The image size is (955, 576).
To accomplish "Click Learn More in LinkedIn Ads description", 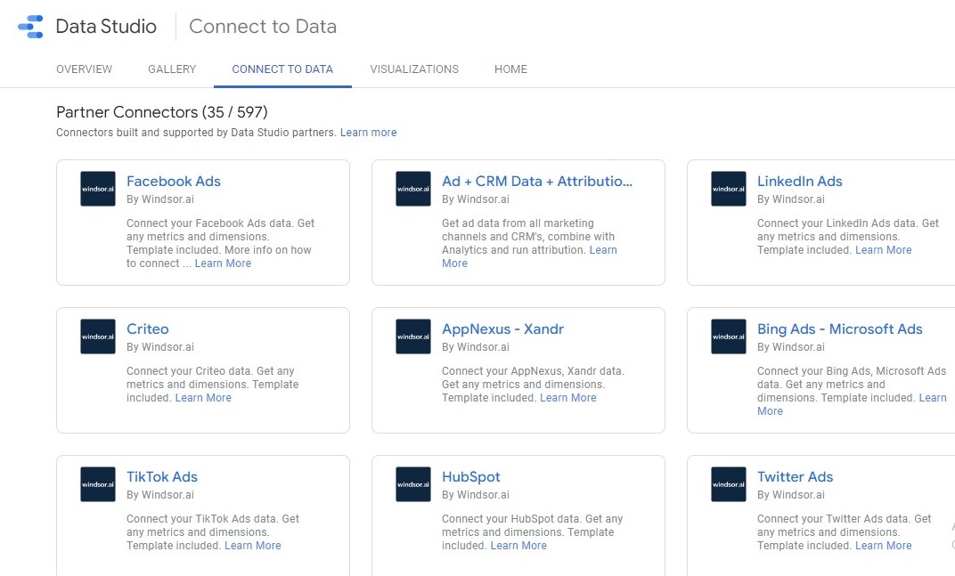I will pos(883,250).
